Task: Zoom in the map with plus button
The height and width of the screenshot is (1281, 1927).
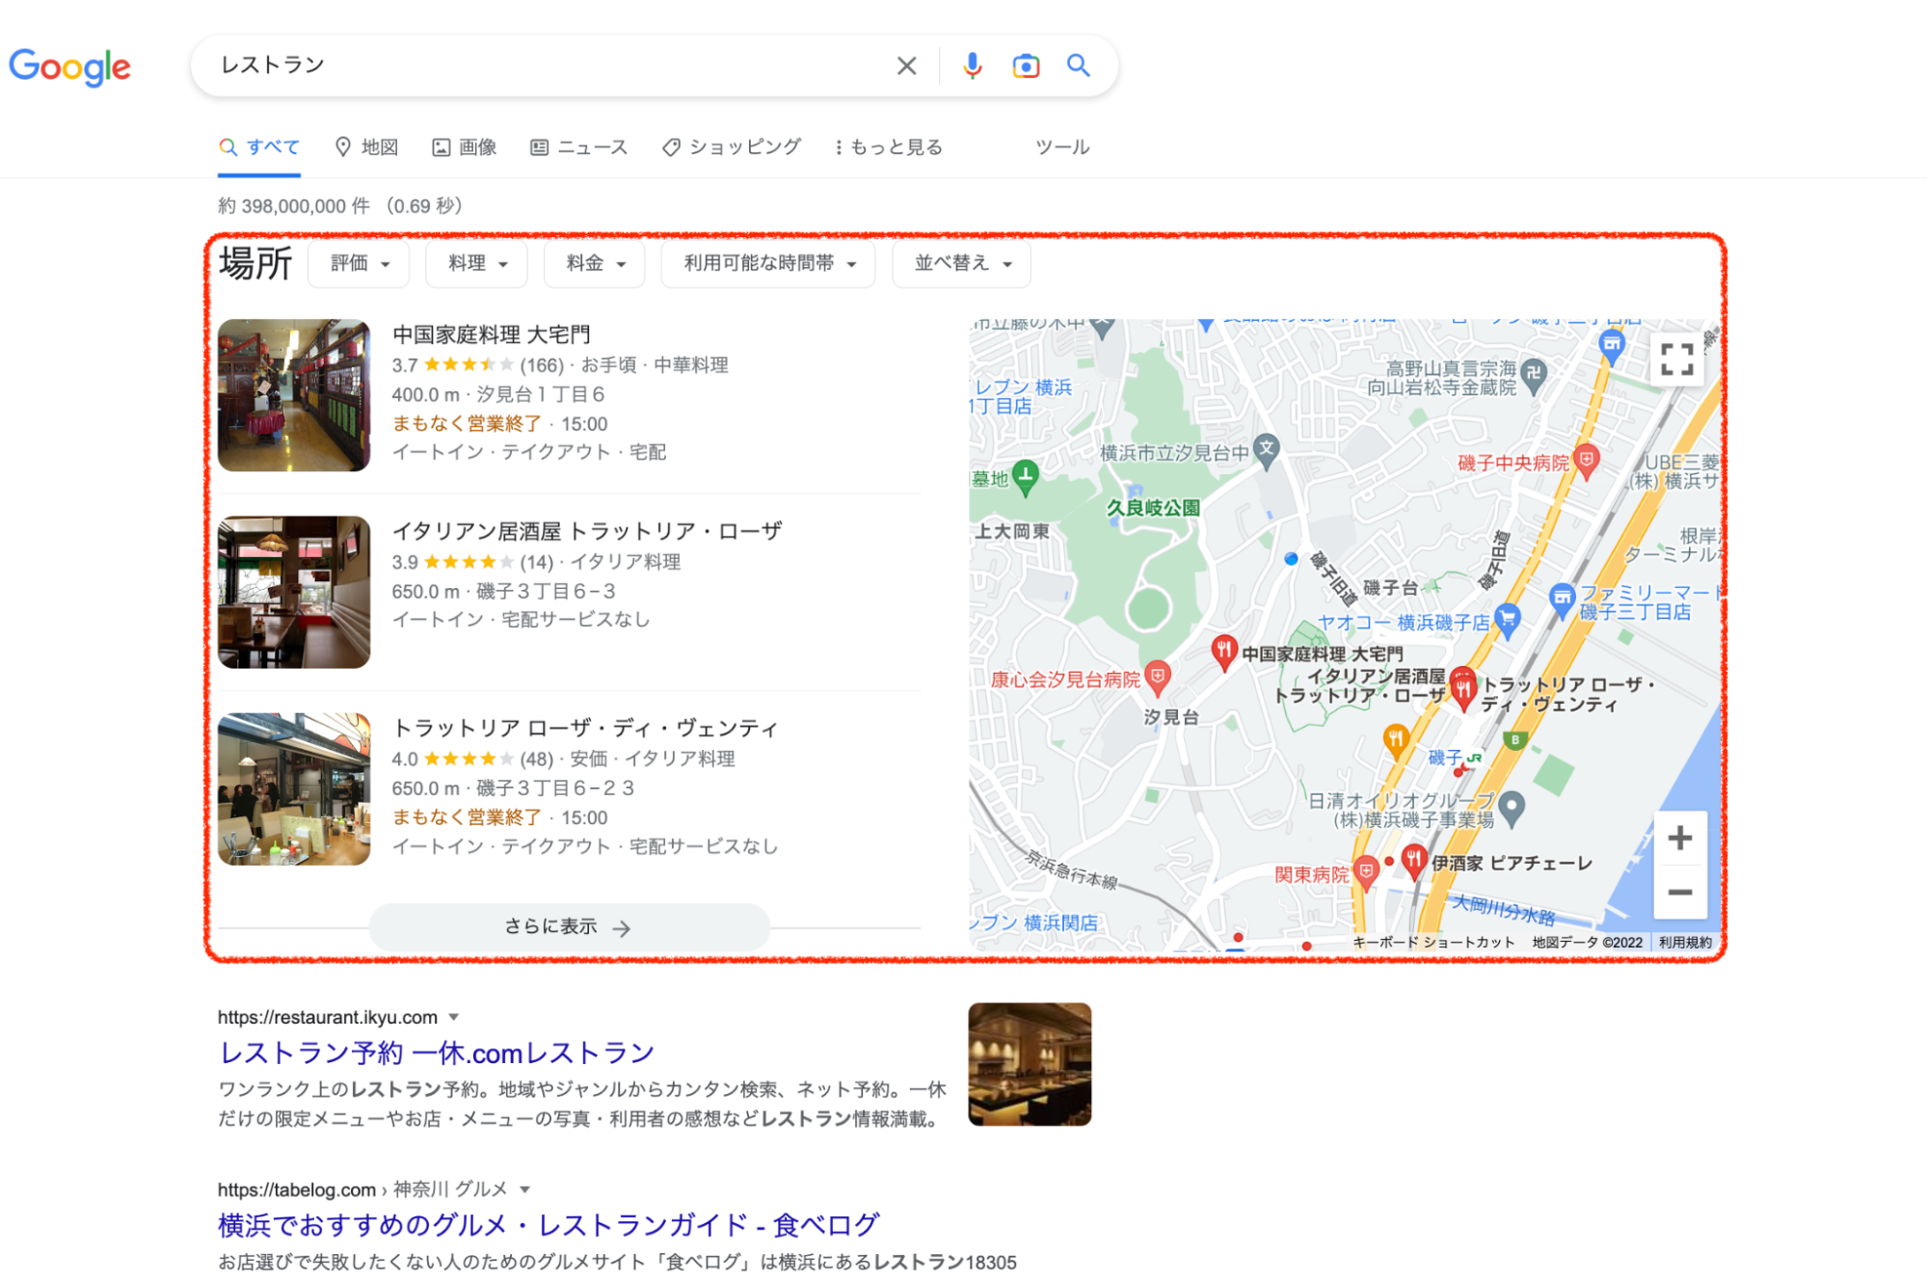Action: [1679, 838]
